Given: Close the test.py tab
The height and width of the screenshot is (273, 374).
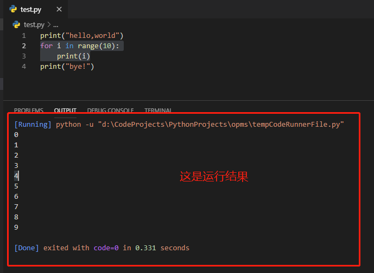Looking at the screenshot, I should pyautogui.click(x=59, y=9).
